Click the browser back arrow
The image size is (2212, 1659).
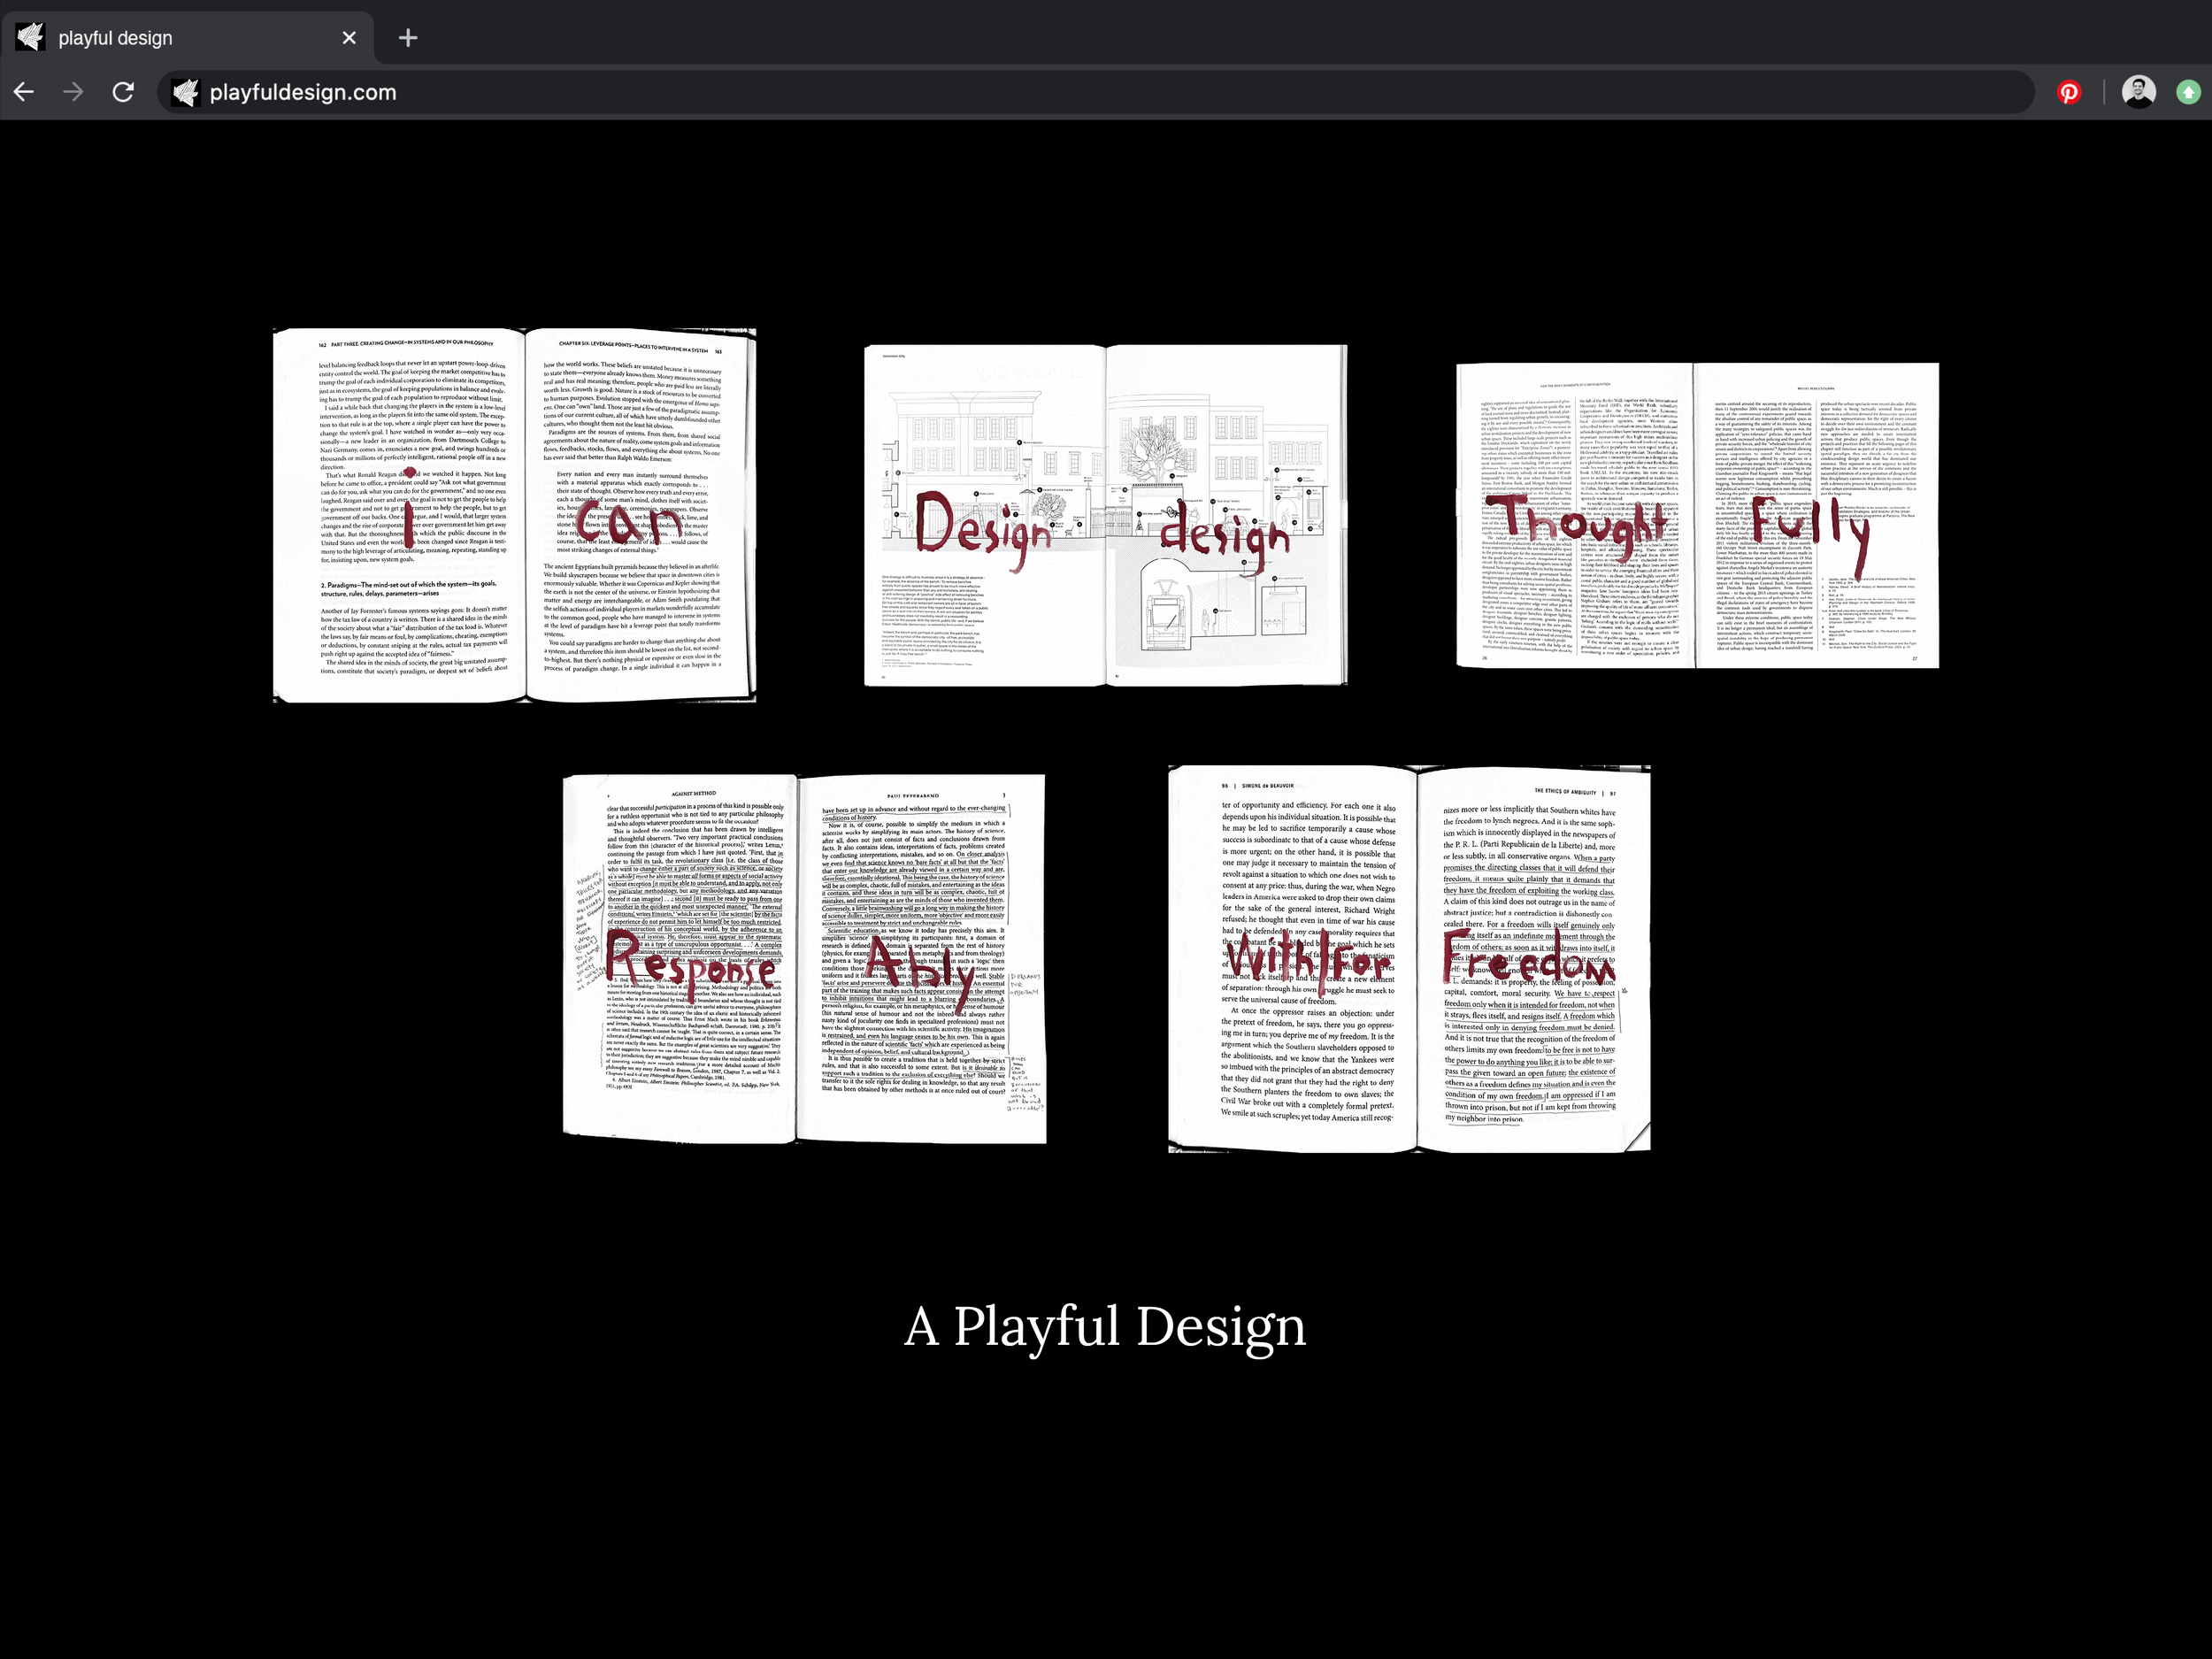pyautogui.click(x=24, y=92)
